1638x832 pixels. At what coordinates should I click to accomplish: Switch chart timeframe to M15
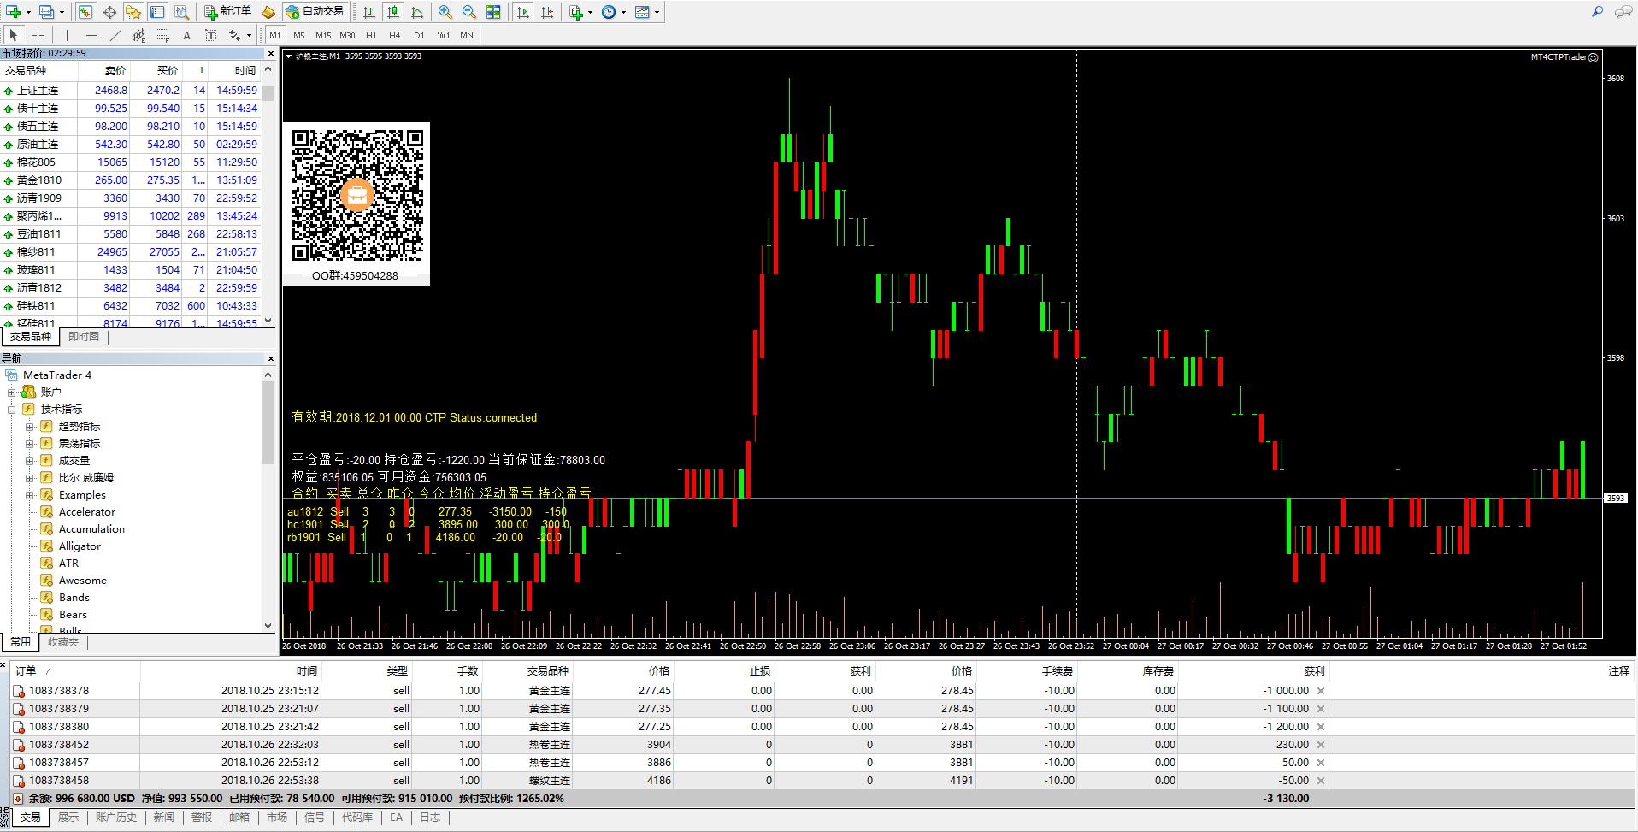[x=323, y=35]
